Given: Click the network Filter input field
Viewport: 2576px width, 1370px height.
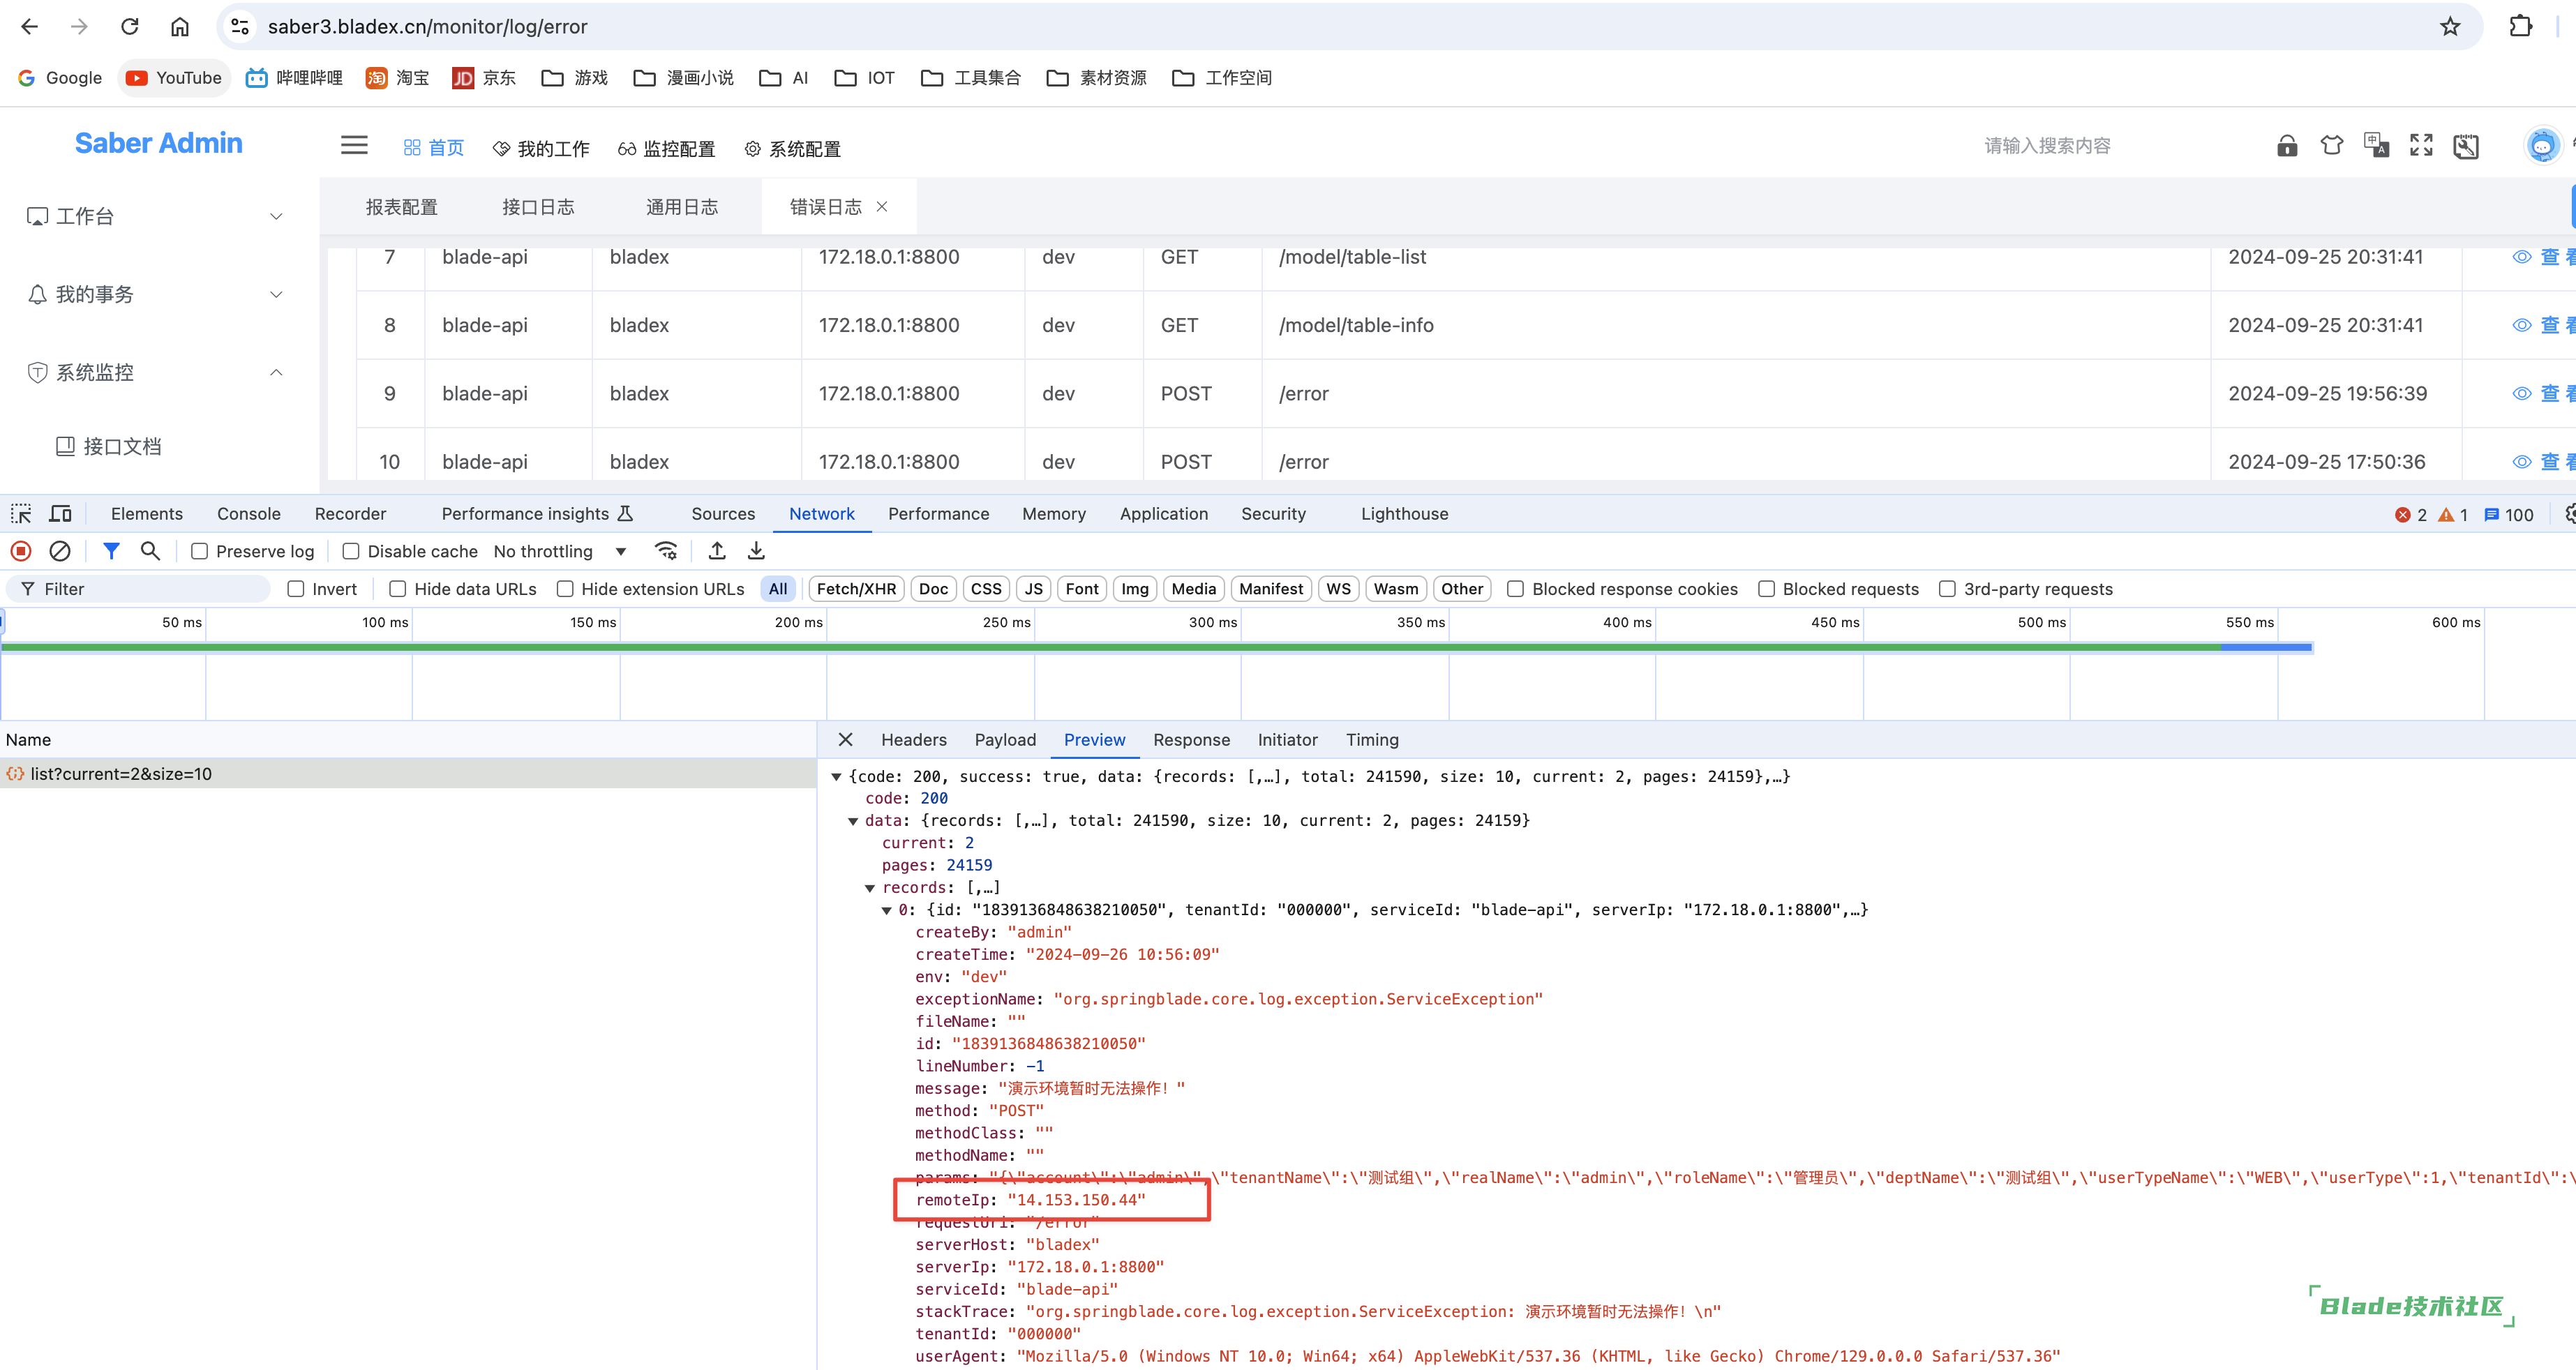Looking at the screenshot, I should tap(138, 589).
